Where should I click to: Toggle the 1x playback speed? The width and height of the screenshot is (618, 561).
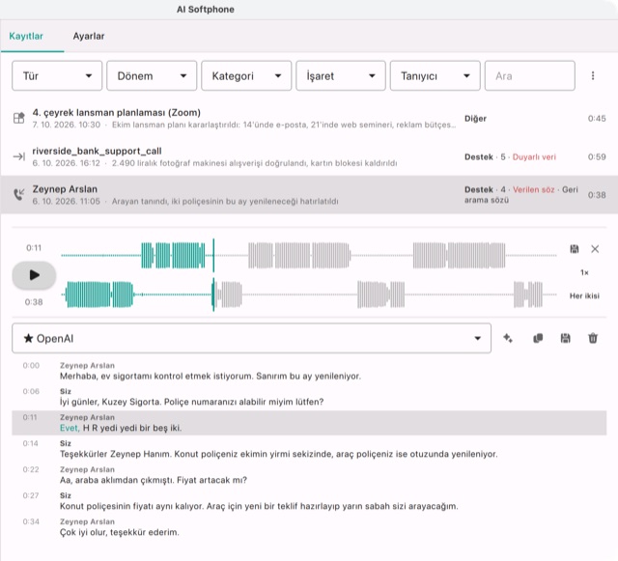(584, 272)
